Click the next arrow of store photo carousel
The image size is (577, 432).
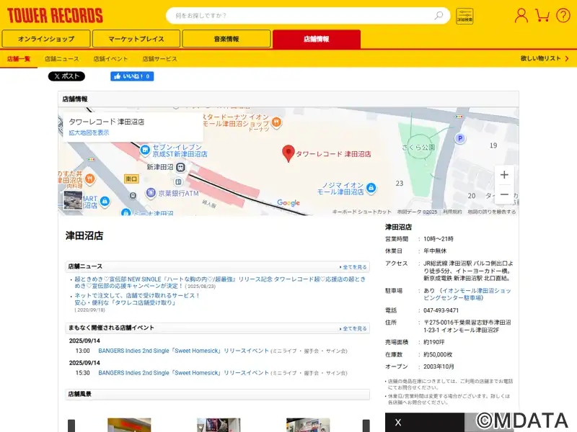point(366,426)
